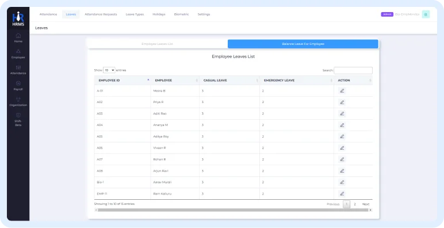Edit leave balance for Ram Kalluru
This screenshot has width=444, height=228.
tap(342, 193)
